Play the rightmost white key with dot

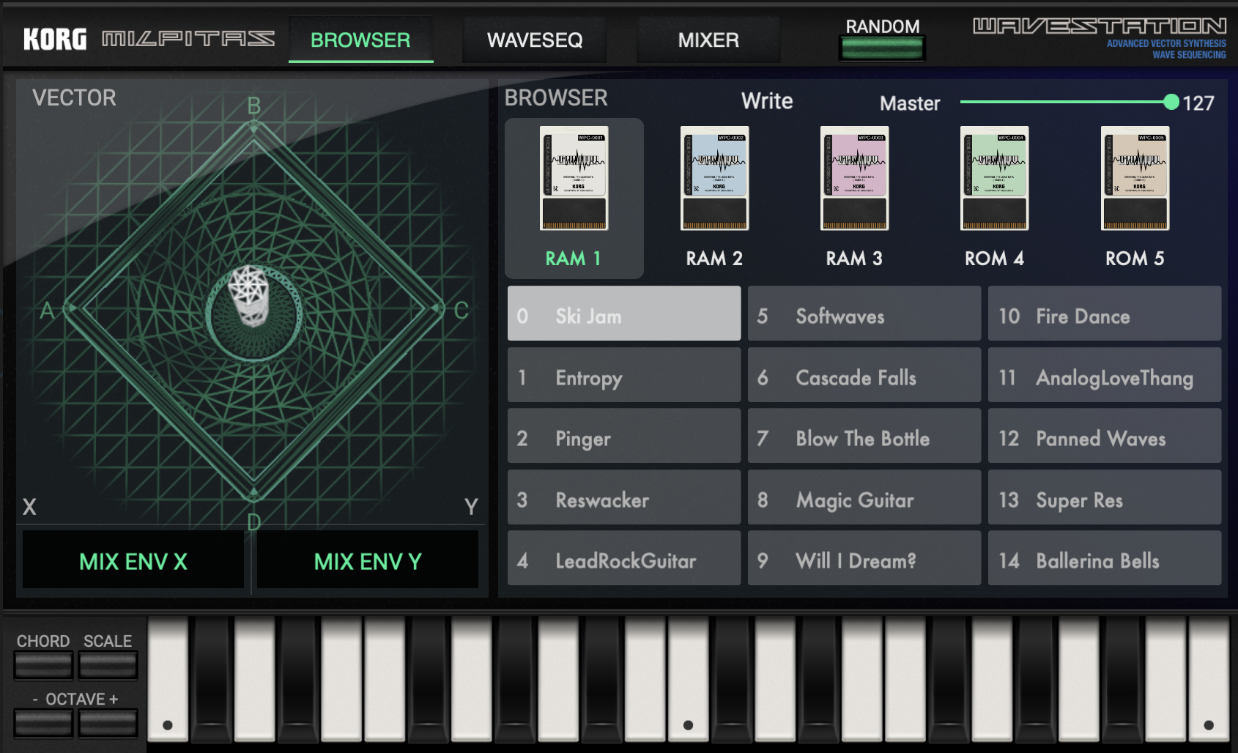point(1209,680)
